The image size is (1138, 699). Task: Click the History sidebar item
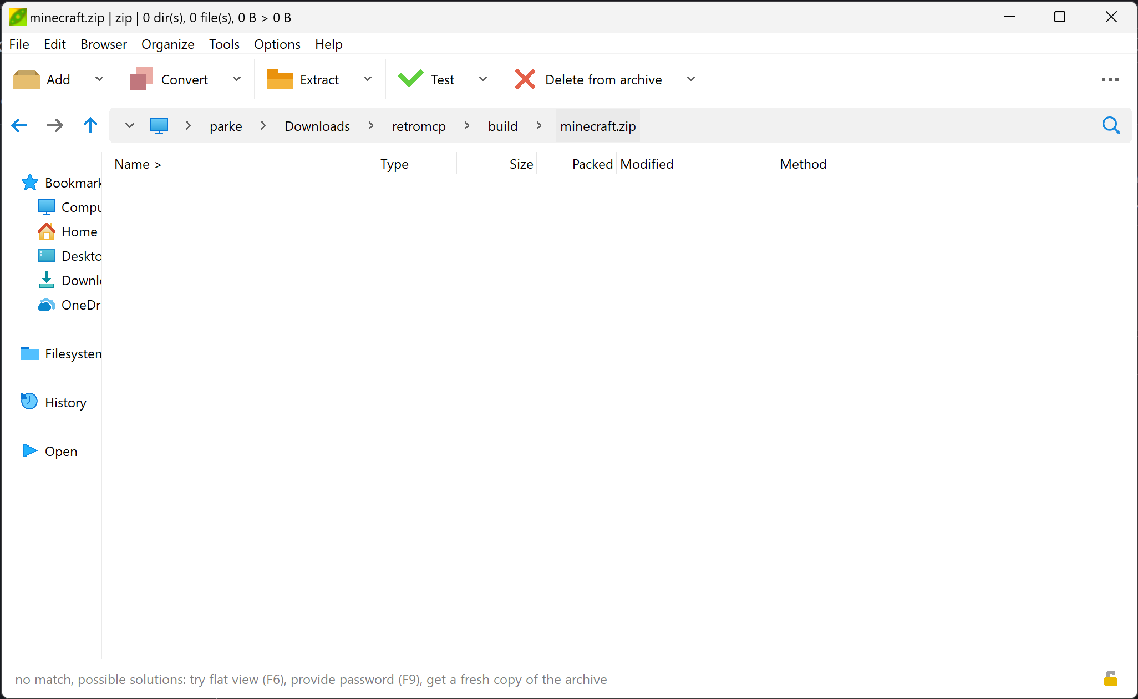point(65,402)
